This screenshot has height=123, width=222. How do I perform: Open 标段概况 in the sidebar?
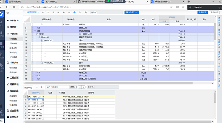point(13,20)
